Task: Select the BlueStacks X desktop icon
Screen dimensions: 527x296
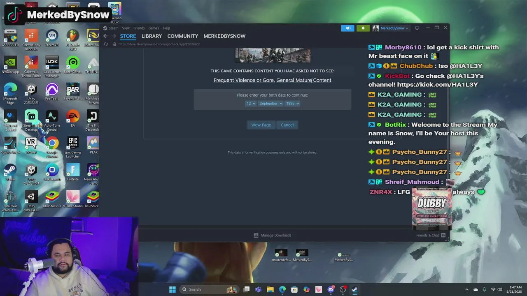Action: [x=52, y=199]
